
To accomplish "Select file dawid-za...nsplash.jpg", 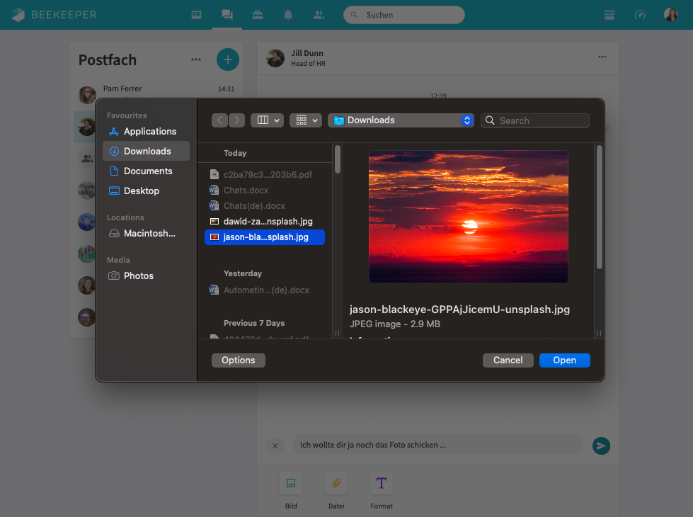I will coord(265,222).
